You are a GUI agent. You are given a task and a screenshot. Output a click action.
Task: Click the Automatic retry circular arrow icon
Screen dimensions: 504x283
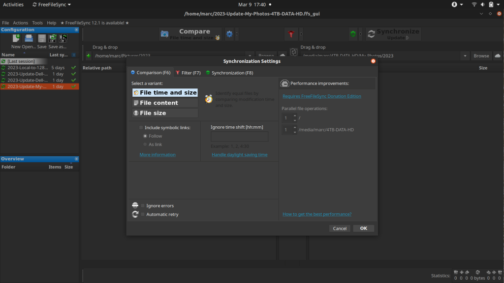coord(135,214)
